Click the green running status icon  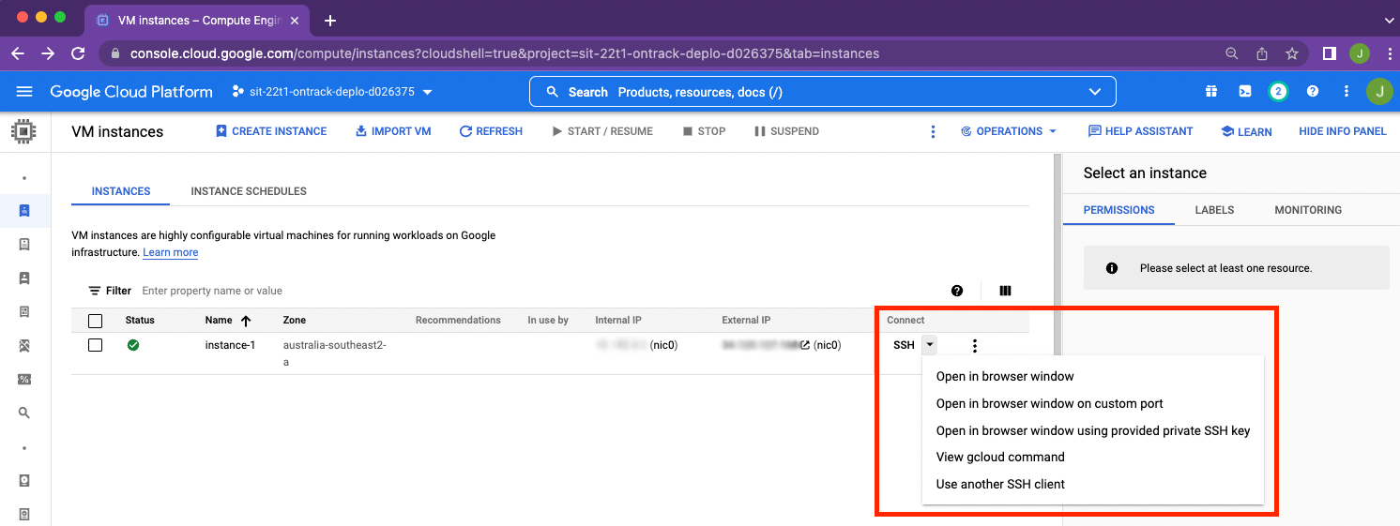(x=133, y=345)
